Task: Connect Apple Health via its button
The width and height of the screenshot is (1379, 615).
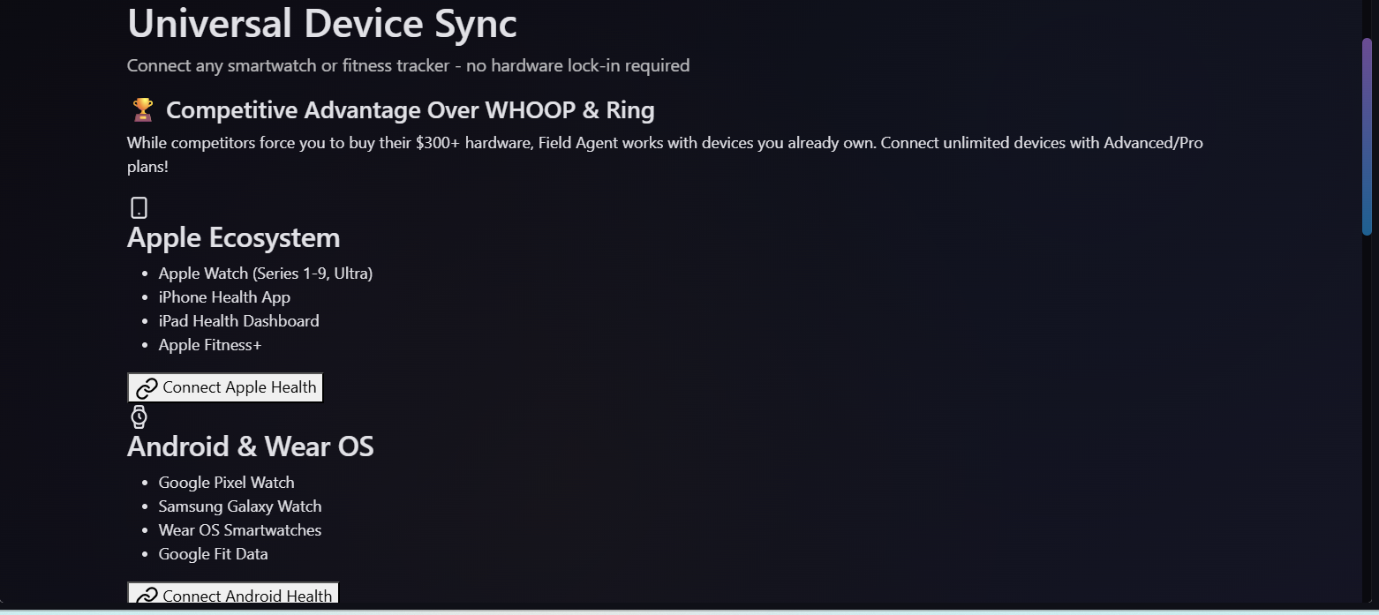Action: tap(226, 387)
